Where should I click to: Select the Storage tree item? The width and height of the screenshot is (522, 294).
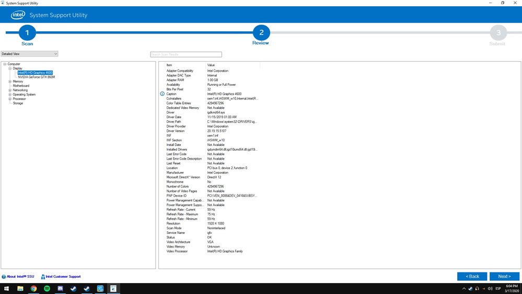pos(18,104)
